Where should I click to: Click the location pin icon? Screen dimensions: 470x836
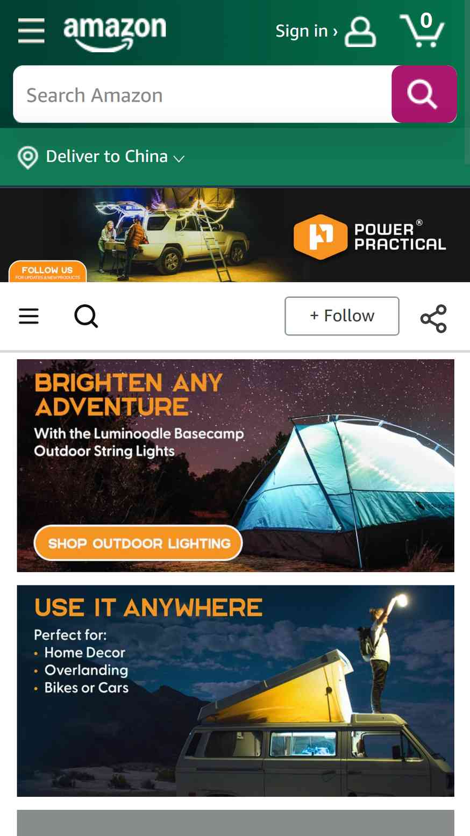coord(27,158)
